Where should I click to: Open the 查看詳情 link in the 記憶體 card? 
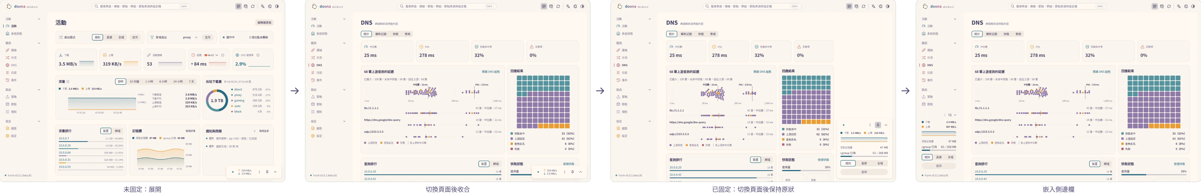pyautogui.click(x=190, y=131)
